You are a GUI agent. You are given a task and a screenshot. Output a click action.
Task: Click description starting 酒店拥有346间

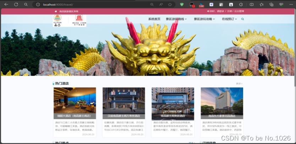[x=222, y=126]
